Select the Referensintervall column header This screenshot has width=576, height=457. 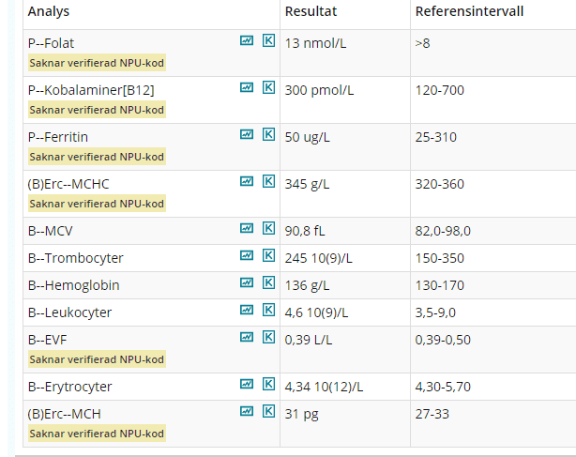pyautogui.click(x=469, y=11)
